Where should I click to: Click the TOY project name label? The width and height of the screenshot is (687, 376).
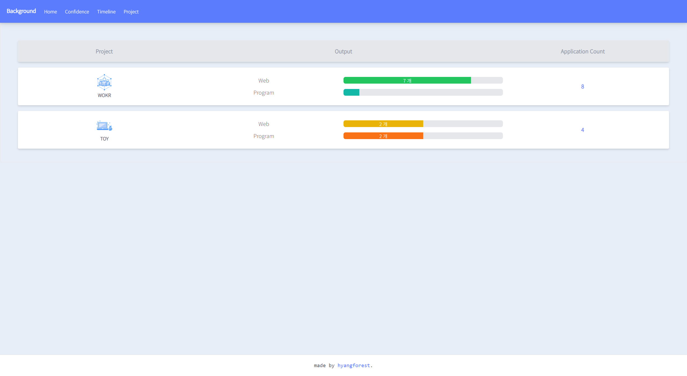click(x=104, y=139)
